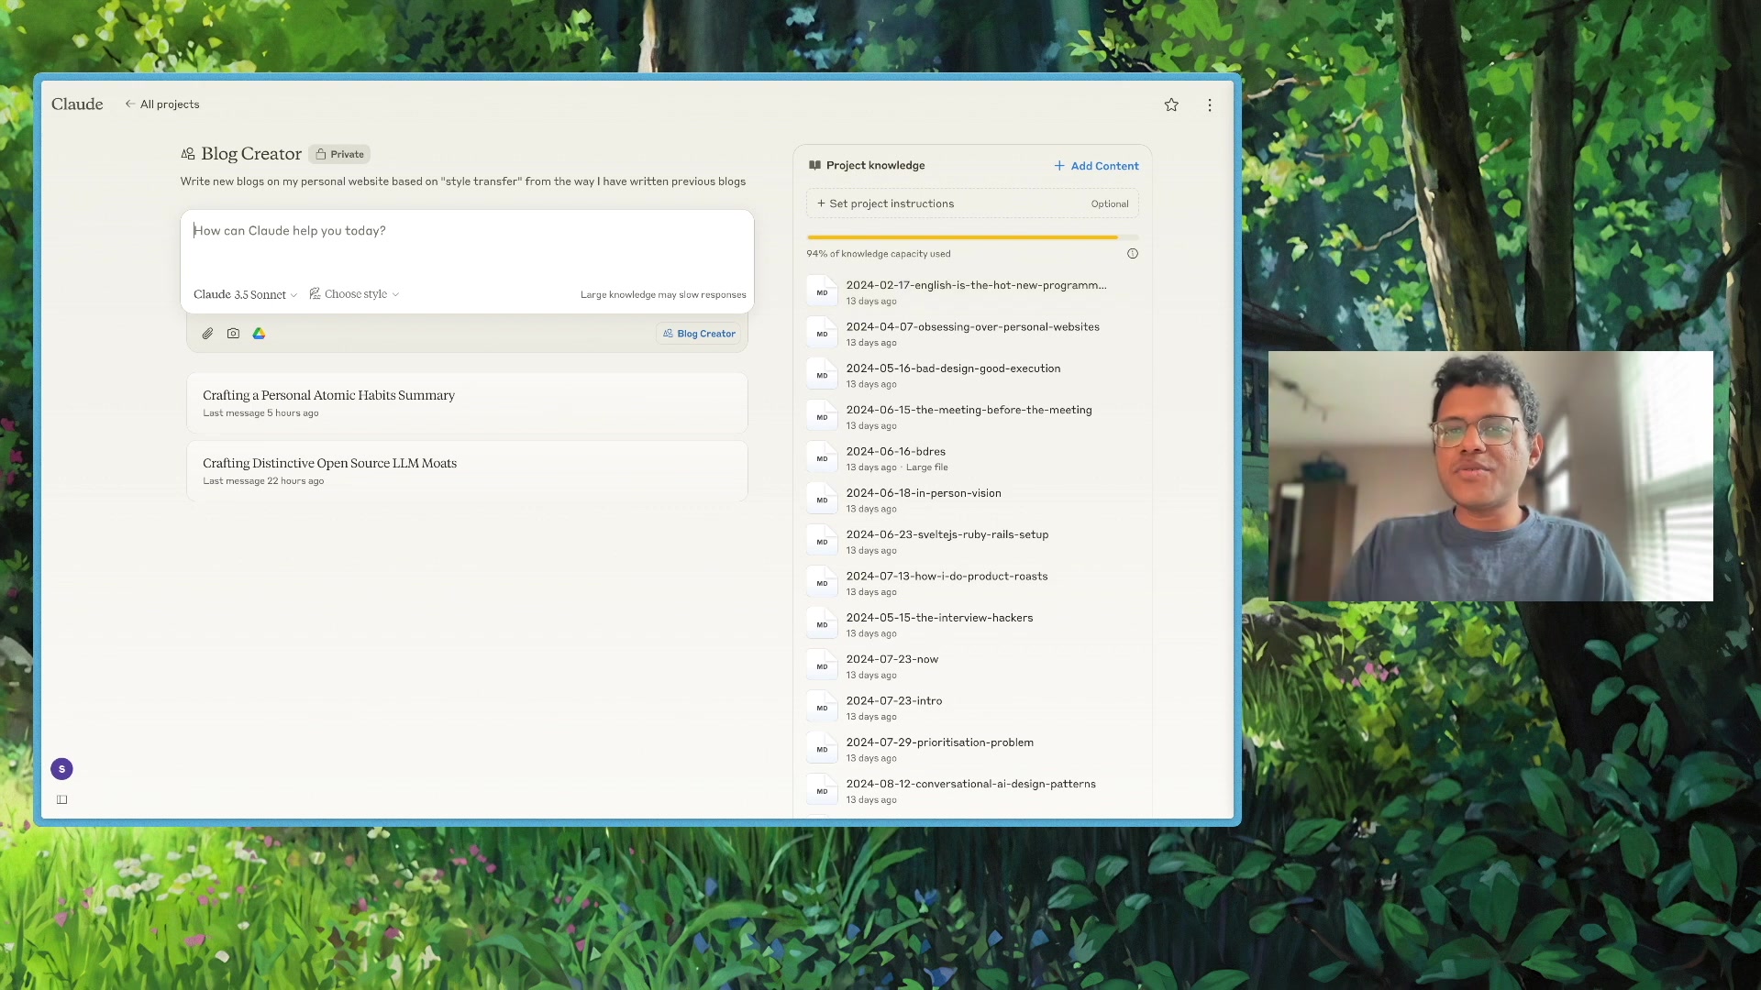Click the MD icon for 2024-07-23-intro file

[822, 708]
